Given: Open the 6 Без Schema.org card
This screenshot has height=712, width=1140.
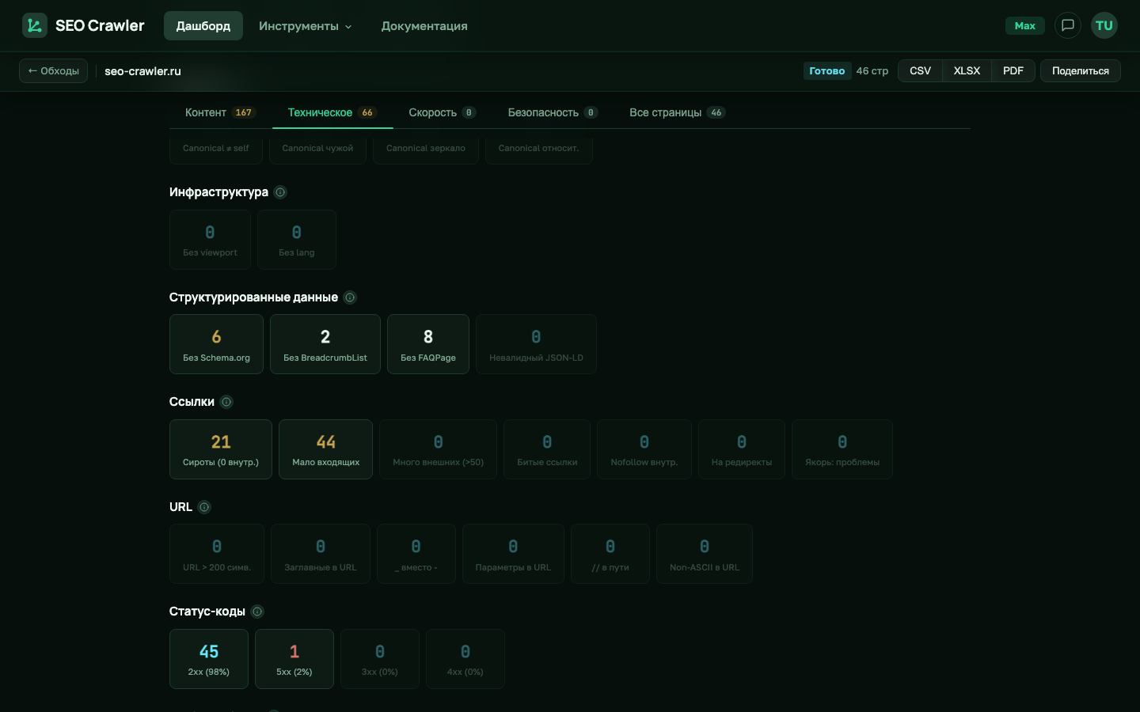Looking at the screenshot, I should click(x=216, y=344).
